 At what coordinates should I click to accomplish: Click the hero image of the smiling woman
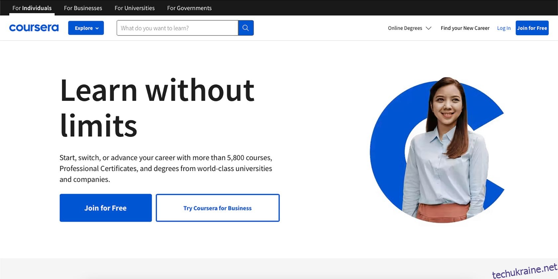tap(437, 149)
